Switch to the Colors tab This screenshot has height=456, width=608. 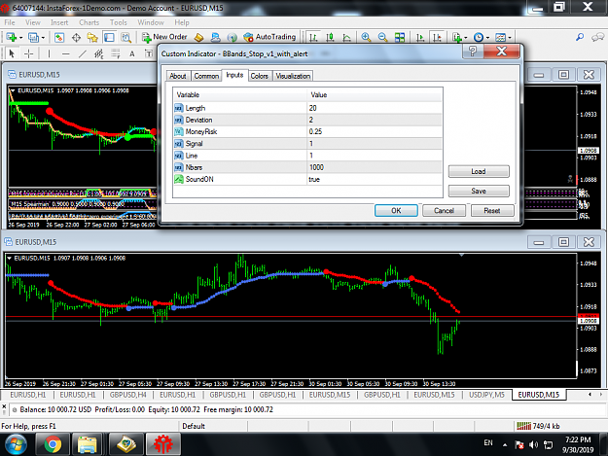260,76
